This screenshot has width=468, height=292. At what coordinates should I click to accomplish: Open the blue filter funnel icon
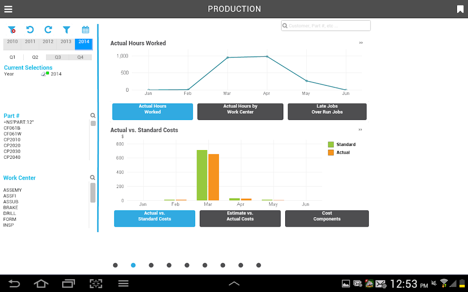coord(67,30)
